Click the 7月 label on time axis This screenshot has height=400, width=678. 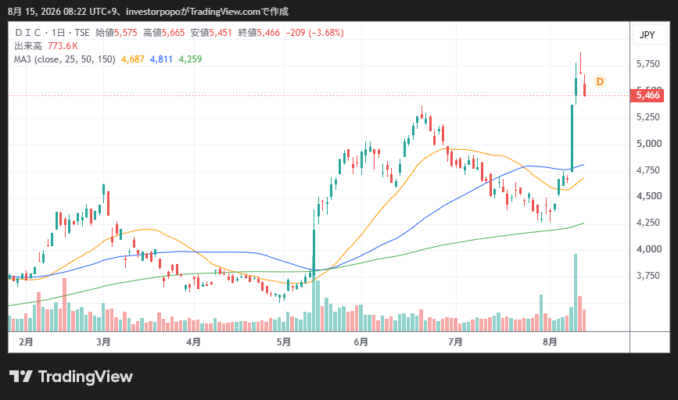[455, 342]
